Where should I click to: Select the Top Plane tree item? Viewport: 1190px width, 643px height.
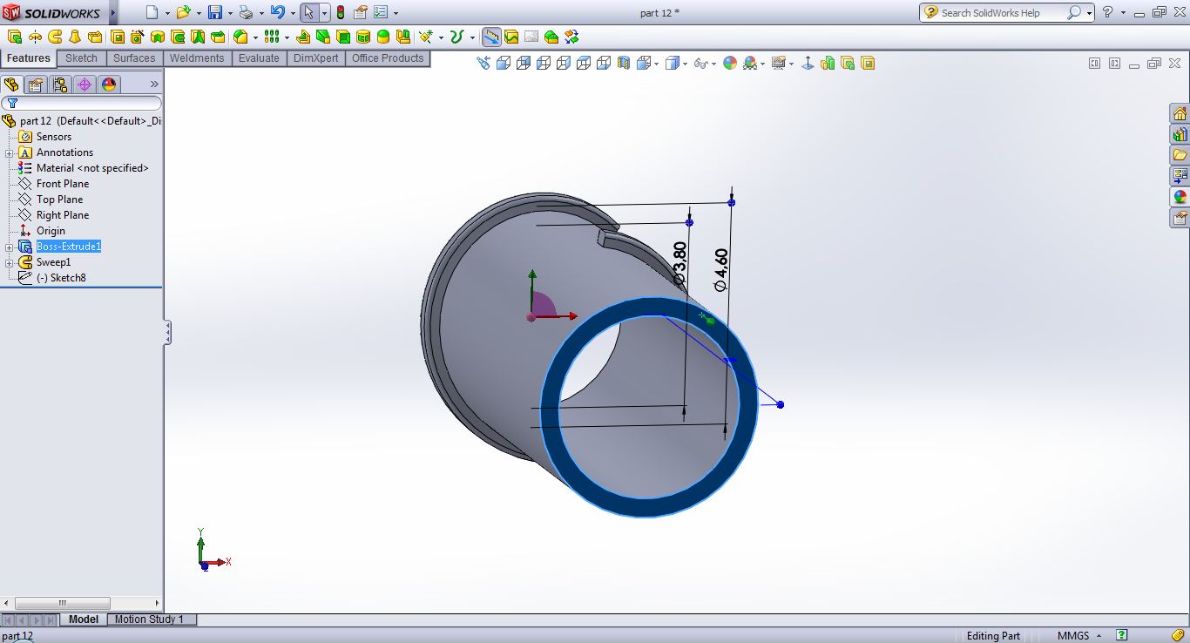[x=60, y=200]
